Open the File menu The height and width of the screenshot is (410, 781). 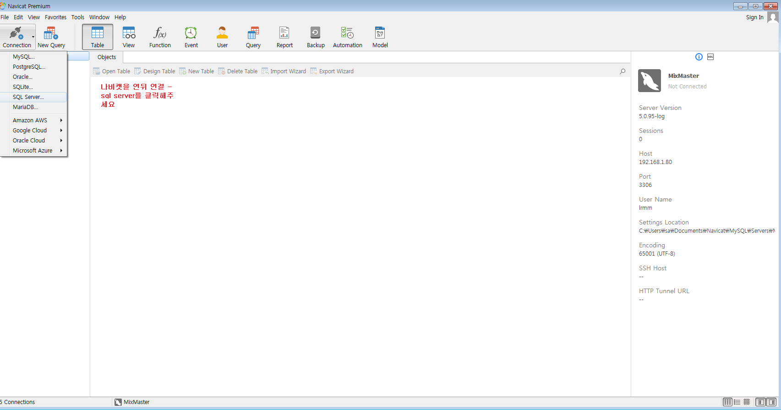[5, 17]
